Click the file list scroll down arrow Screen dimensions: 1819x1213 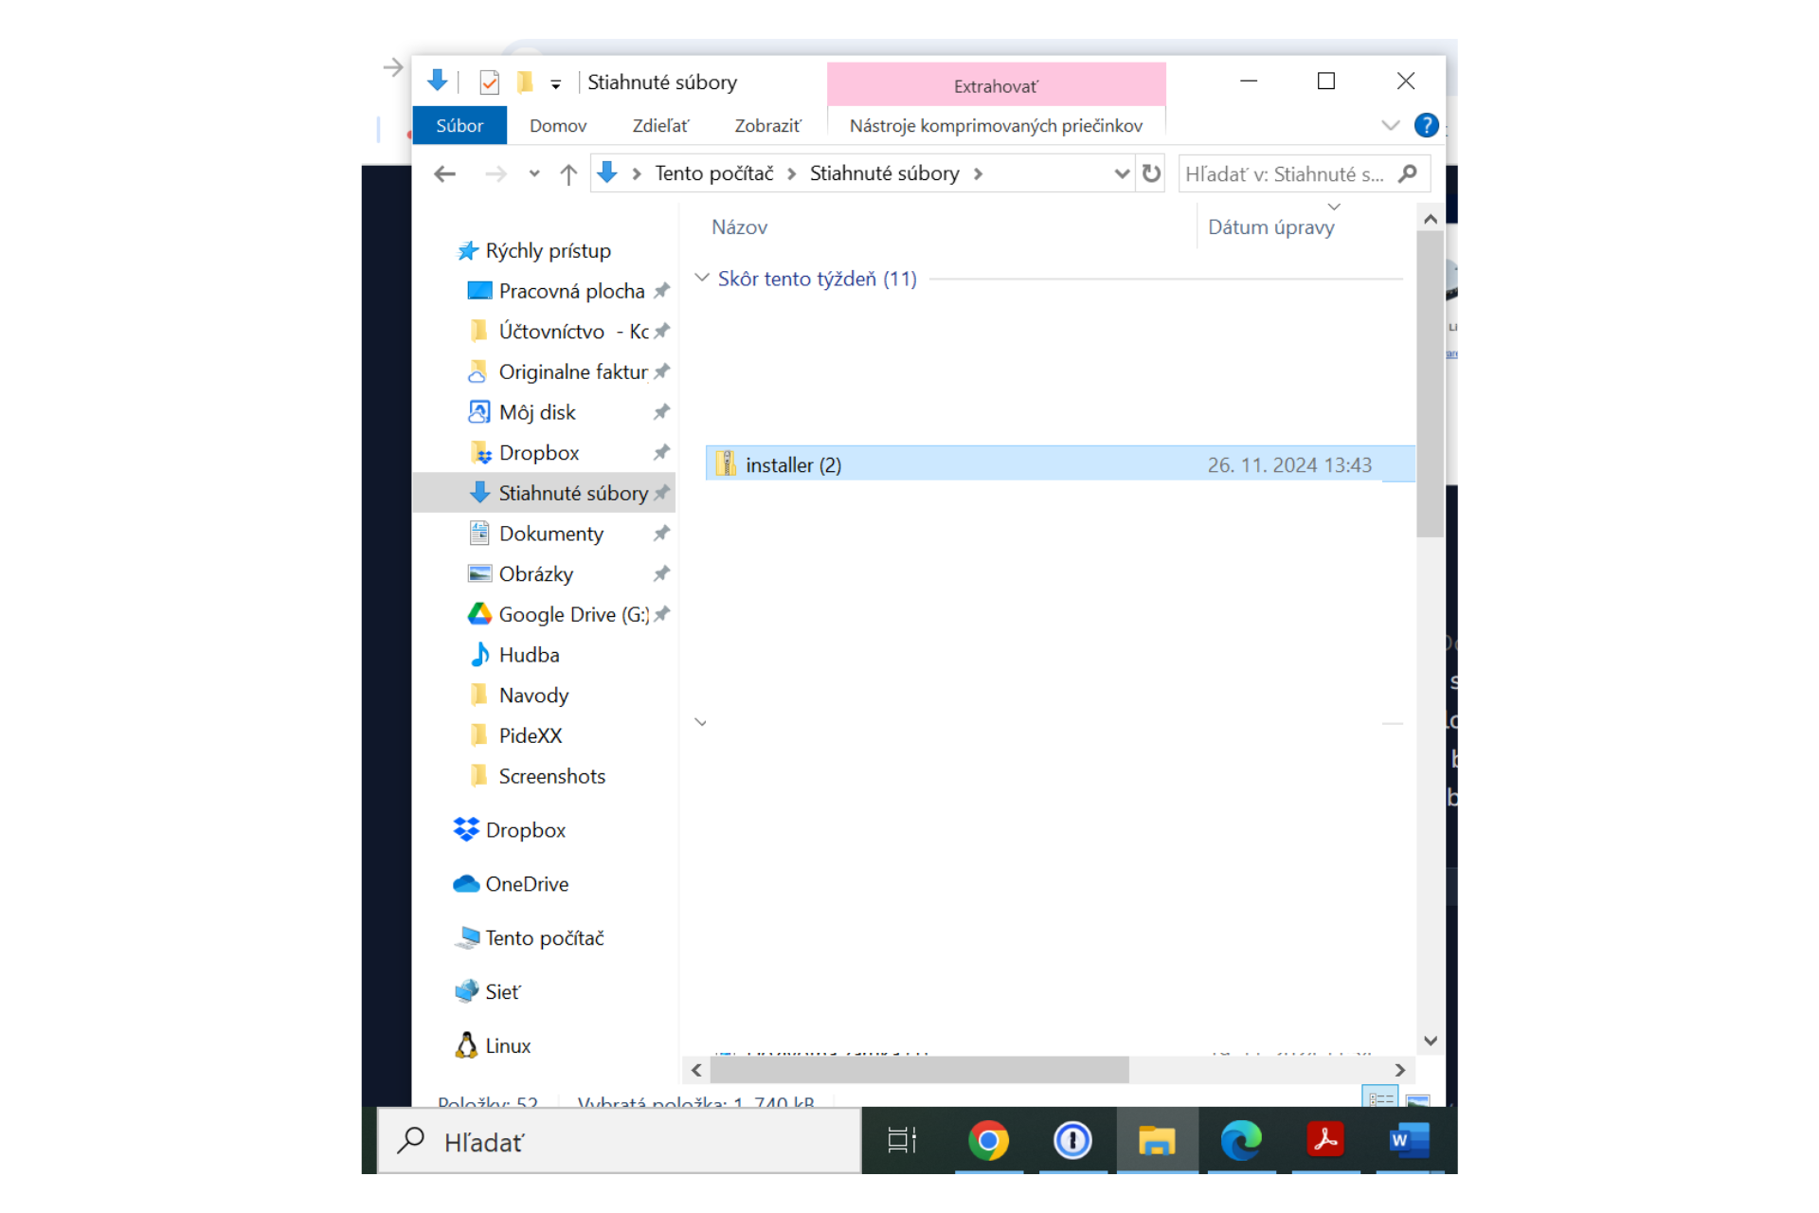point(1431,1041)
